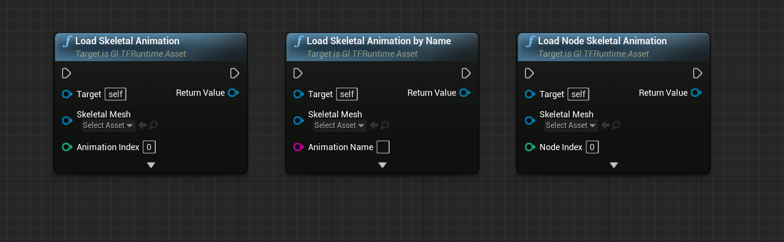
Task: Open Select Asset dropdown in Load Node Skeletal Animation
Action: pyautogui.click(x=570, y=126)
